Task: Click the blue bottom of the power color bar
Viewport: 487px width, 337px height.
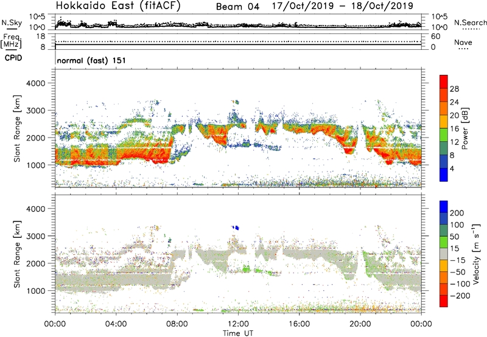Action: tap(444, 175)
